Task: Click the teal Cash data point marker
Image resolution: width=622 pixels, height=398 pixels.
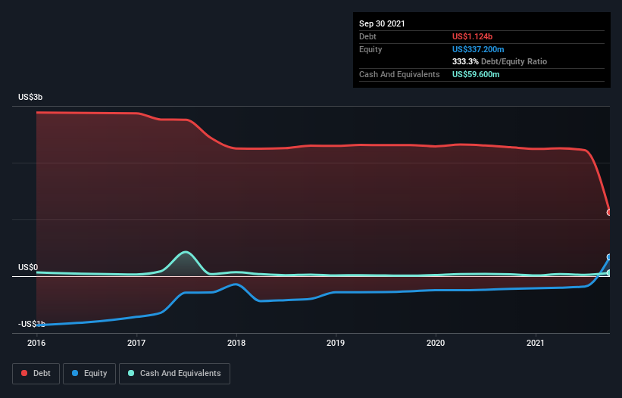Action: 609,273
